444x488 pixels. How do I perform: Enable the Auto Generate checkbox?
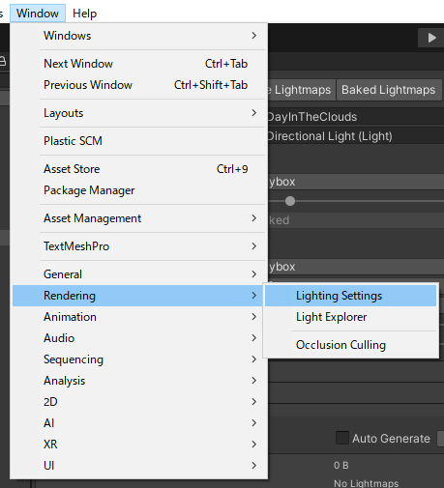coord(342,438)
